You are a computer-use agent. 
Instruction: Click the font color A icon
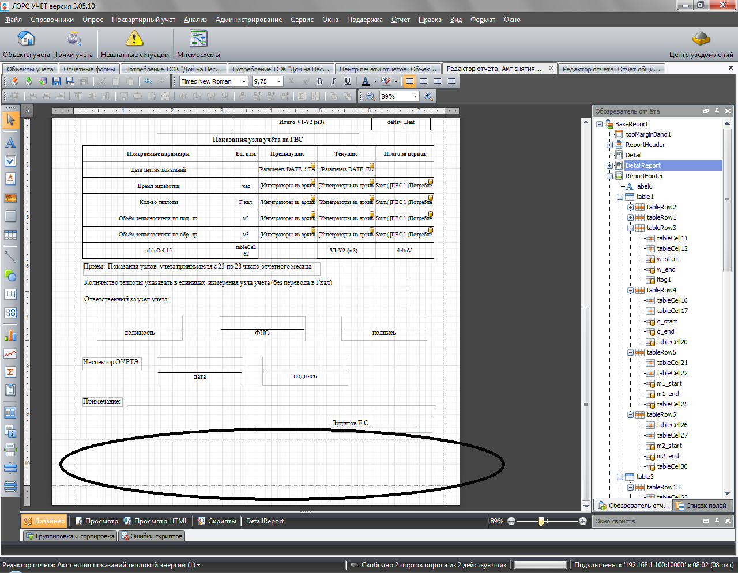(366, 81)
